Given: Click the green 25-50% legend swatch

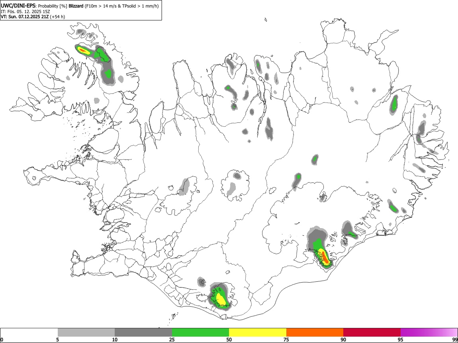Looking at the screenshot, I should click(x=200, y=333).
